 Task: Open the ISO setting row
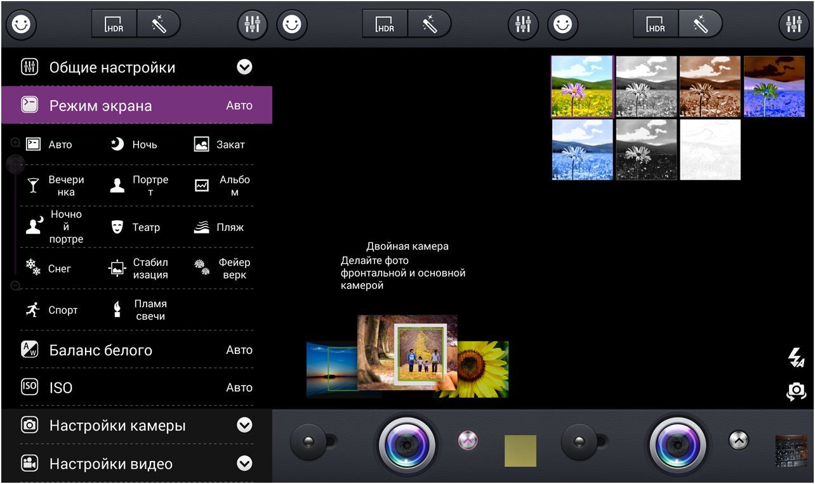[136, 388]
